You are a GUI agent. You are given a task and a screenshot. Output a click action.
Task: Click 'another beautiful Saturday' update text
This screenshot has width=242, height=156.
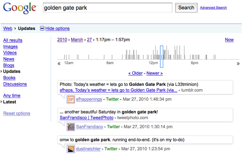(109, 112)
